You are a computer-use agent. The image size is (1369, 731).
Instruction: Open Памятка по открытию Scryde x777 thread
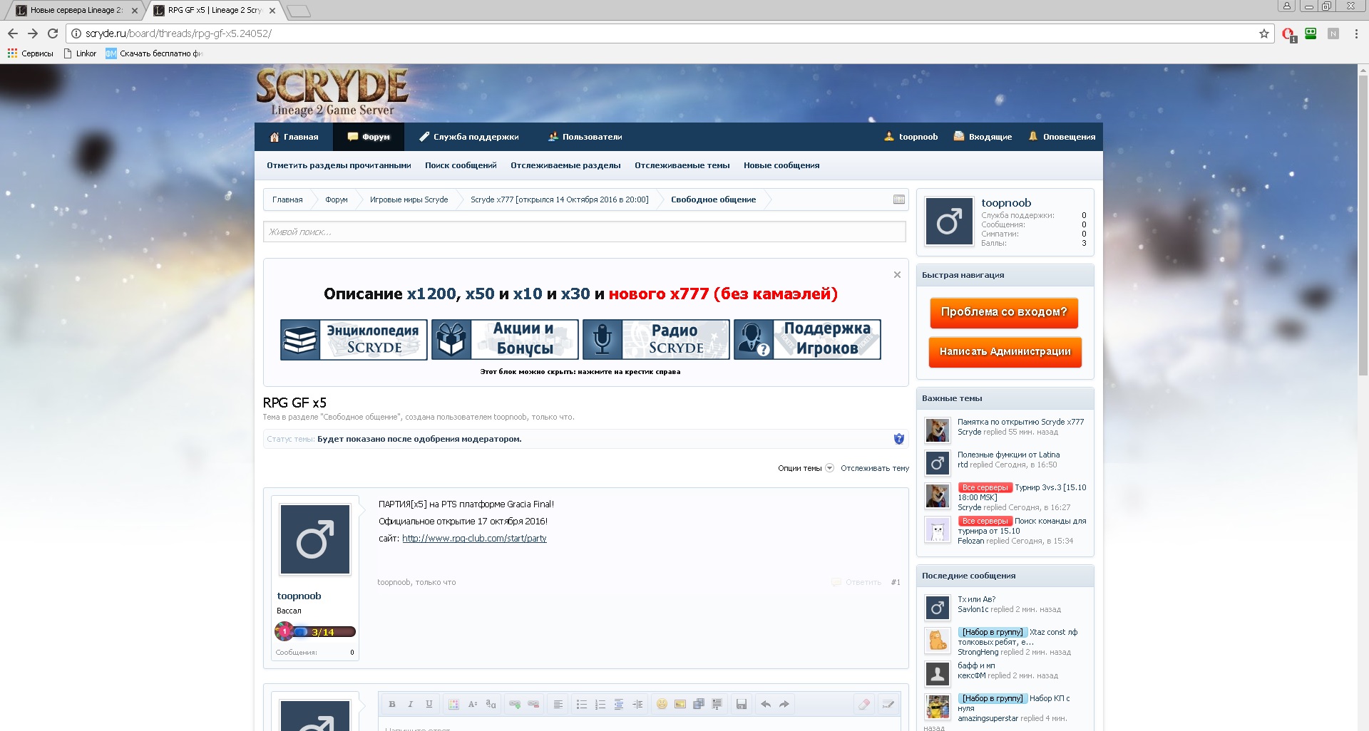(x=1021, y=422)
